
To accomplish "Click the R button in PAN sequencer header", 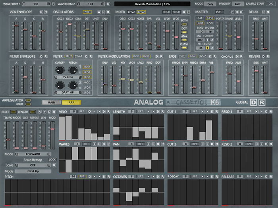I will [162, 144].
